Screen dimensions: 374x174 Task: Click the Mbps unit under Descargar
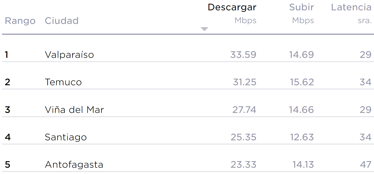click(x=245, y=21)
